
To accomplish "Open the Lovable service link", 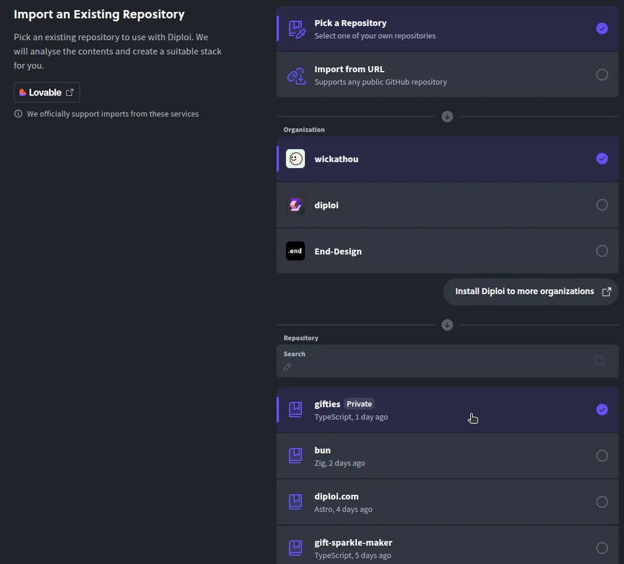I will point(47,92).
